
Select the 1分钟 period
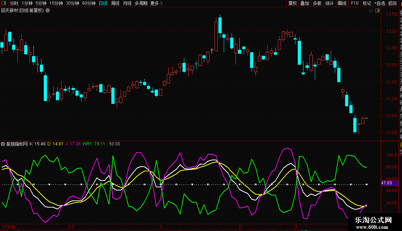tap(27, 3)
